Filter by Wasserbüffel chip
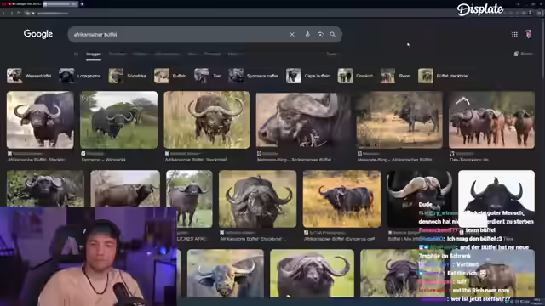This screenshot has width=545, height=306. pos(29,76)
